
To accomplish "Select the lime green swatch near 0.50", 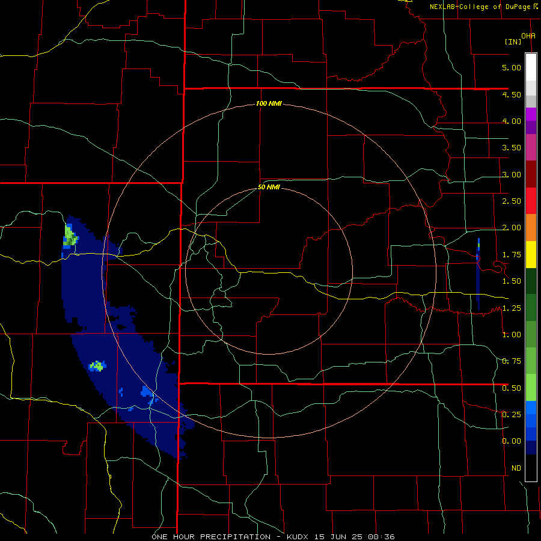I will pos(531,388).
